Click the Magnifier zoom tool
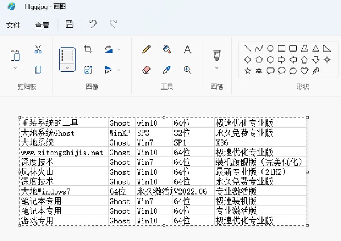Viewport: 341px width, 241px height. (x=187, y=70)
